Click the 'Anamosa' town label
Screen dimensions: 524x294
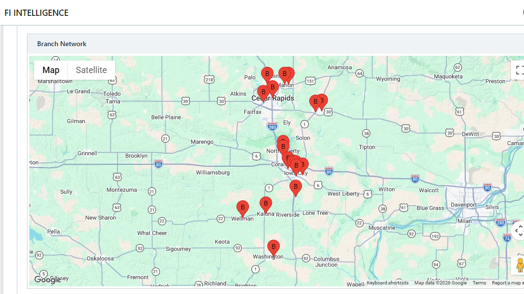340,67
